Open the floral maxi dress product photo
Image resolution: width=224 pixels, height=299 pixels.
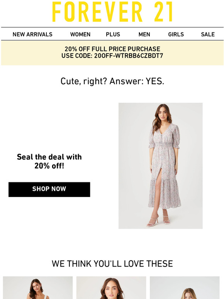161,166
